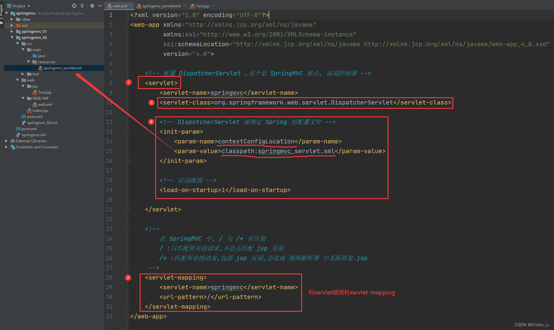Select the java folder in tree
The width and height of the screenshot is (554, 330).
point(41,56)
